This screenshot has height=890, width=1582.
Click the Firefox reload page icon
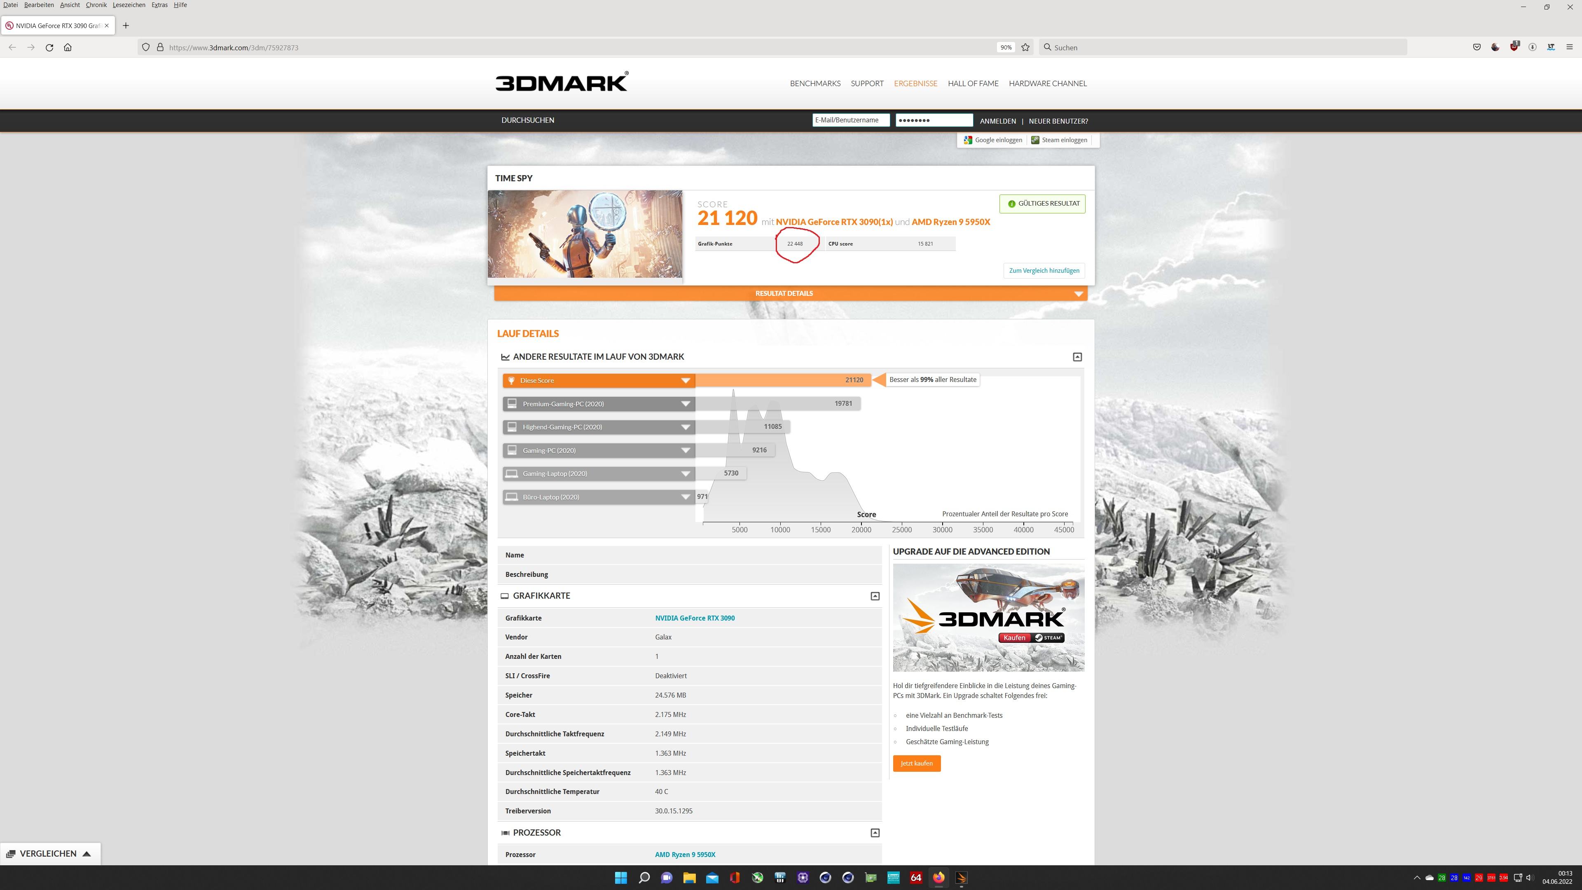click(x=49, y=47)
